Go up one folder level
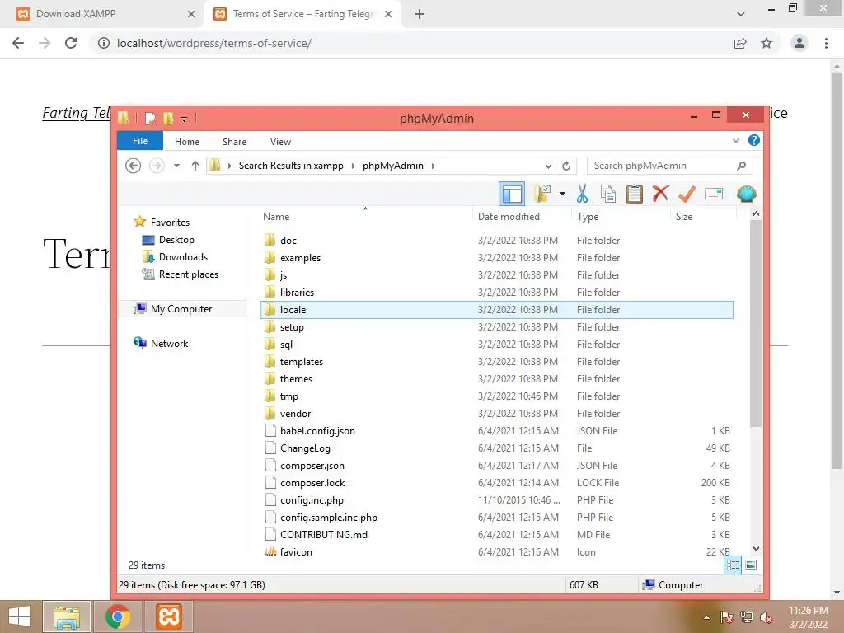 tap(195, 166)
